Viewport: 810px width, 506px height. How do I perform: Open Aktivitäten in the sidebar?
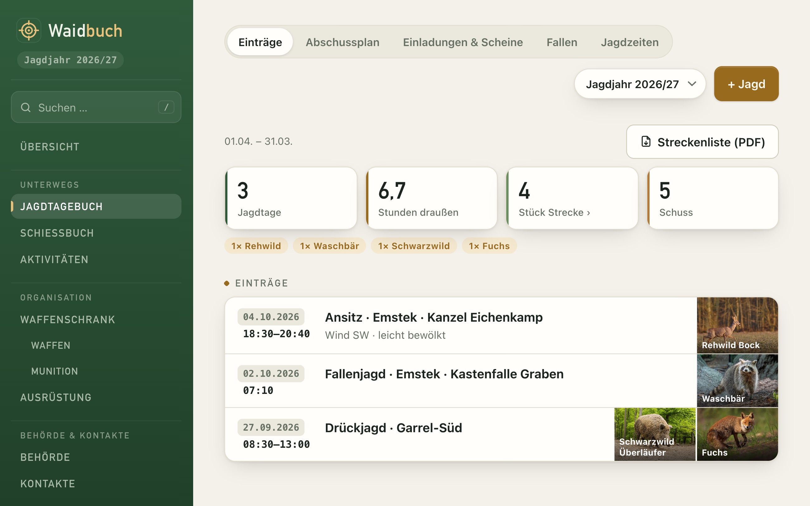coord(96,259)
